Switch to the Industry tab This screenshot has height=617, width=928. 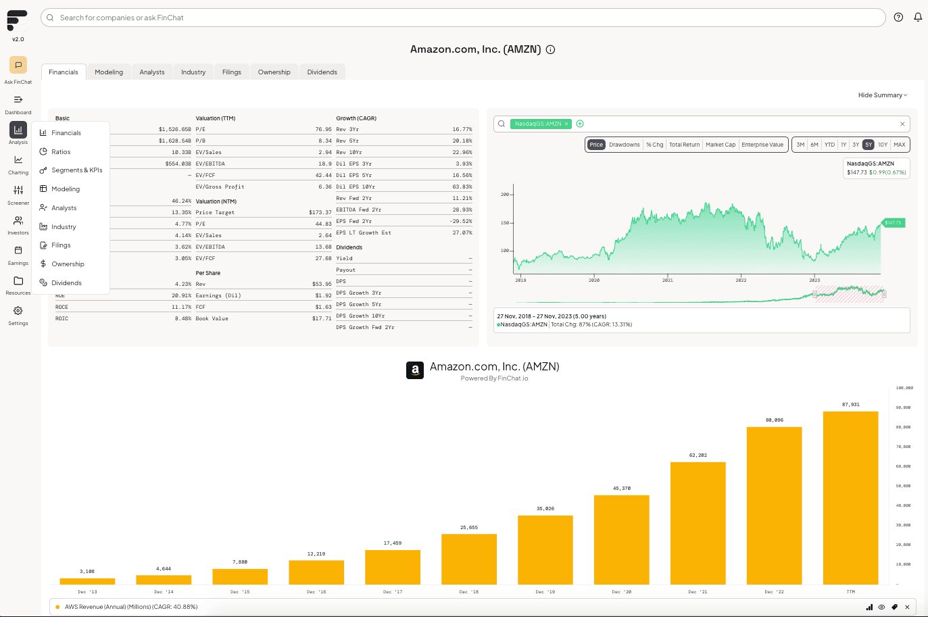click(x=193, y=72)
